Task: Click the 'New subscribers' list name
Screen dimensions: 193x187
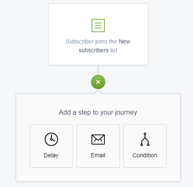Action: tap(104, 46)
